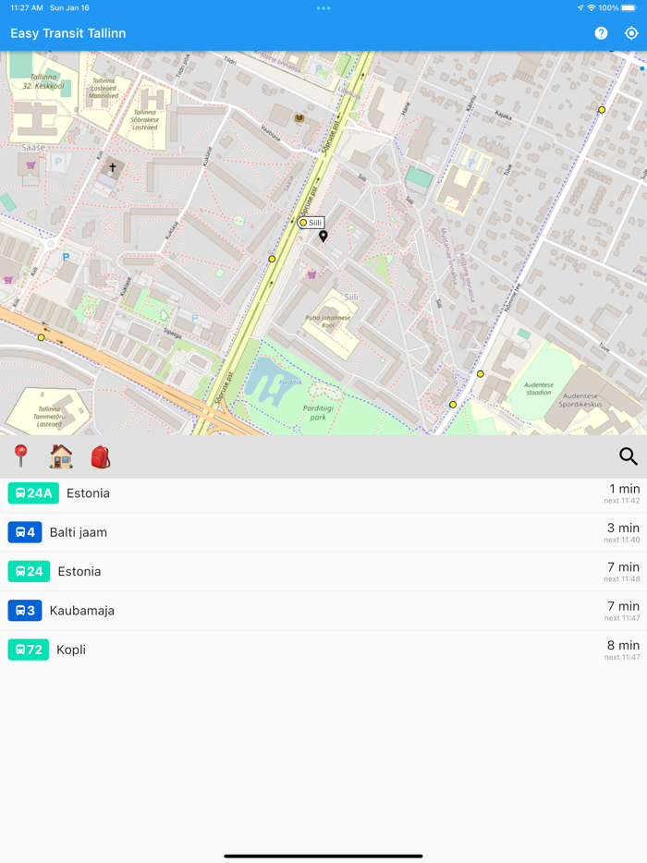This screenshot has width=647, height=863.
Task: Tap the home indicator bar
Action: (x=323, y=856)
